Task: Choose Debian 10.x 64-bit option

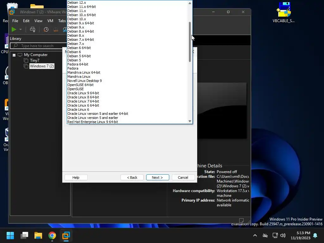Action: tap(82, 15)
